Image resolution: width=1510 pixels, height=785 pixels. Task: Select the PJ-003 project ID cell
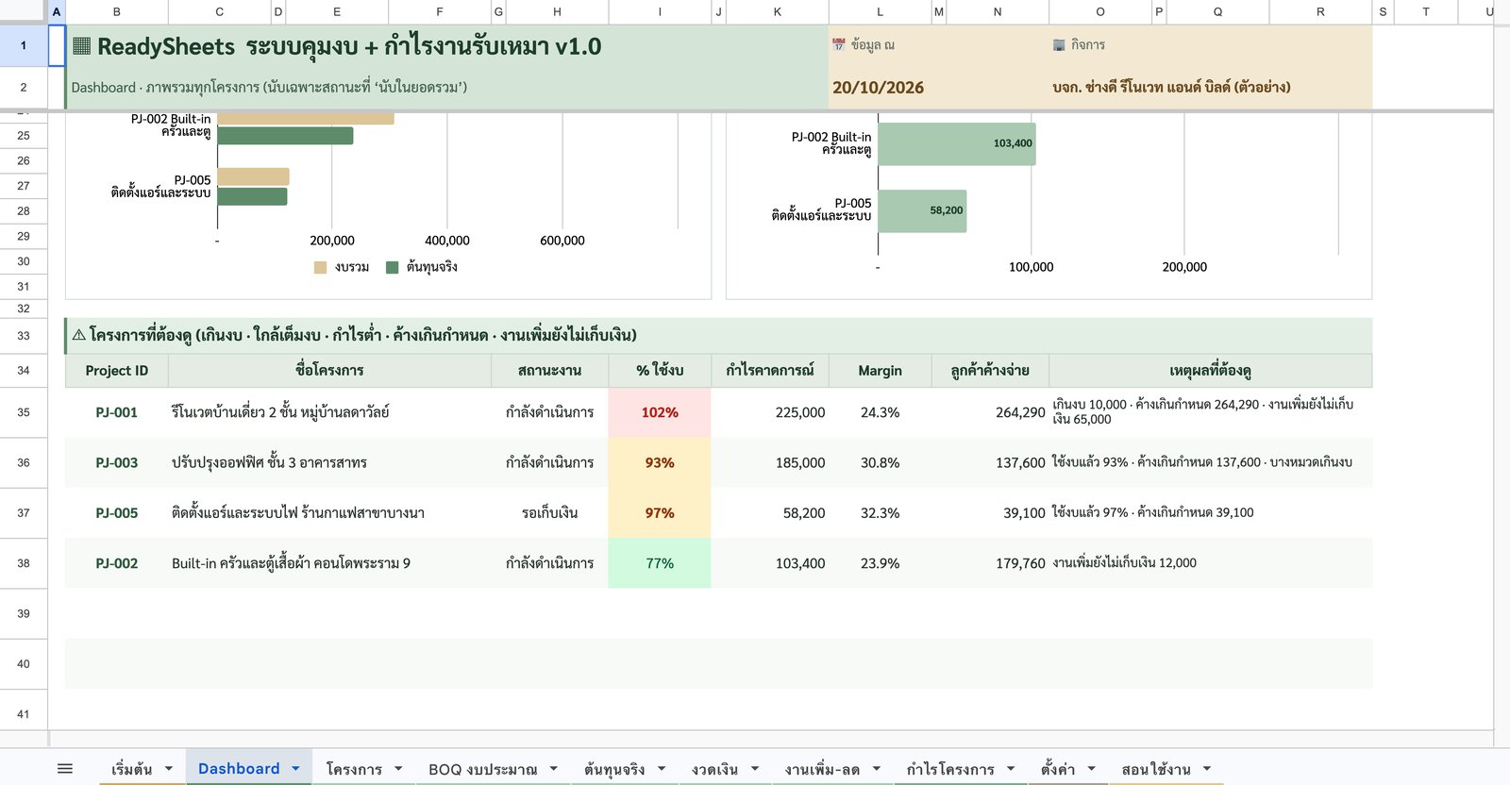click(117, 462)
